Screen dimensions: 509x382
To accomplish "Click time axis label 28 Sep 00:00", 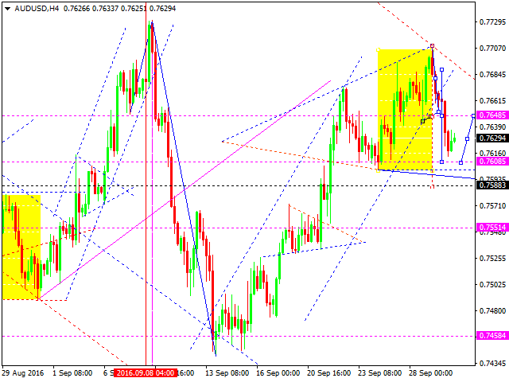I will 431,373.
